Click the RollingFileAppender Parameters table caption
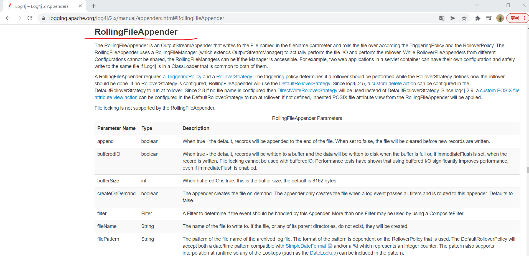The height and width of the screenshot is (256, 529). pyautogui.click(x=307, y=118)
